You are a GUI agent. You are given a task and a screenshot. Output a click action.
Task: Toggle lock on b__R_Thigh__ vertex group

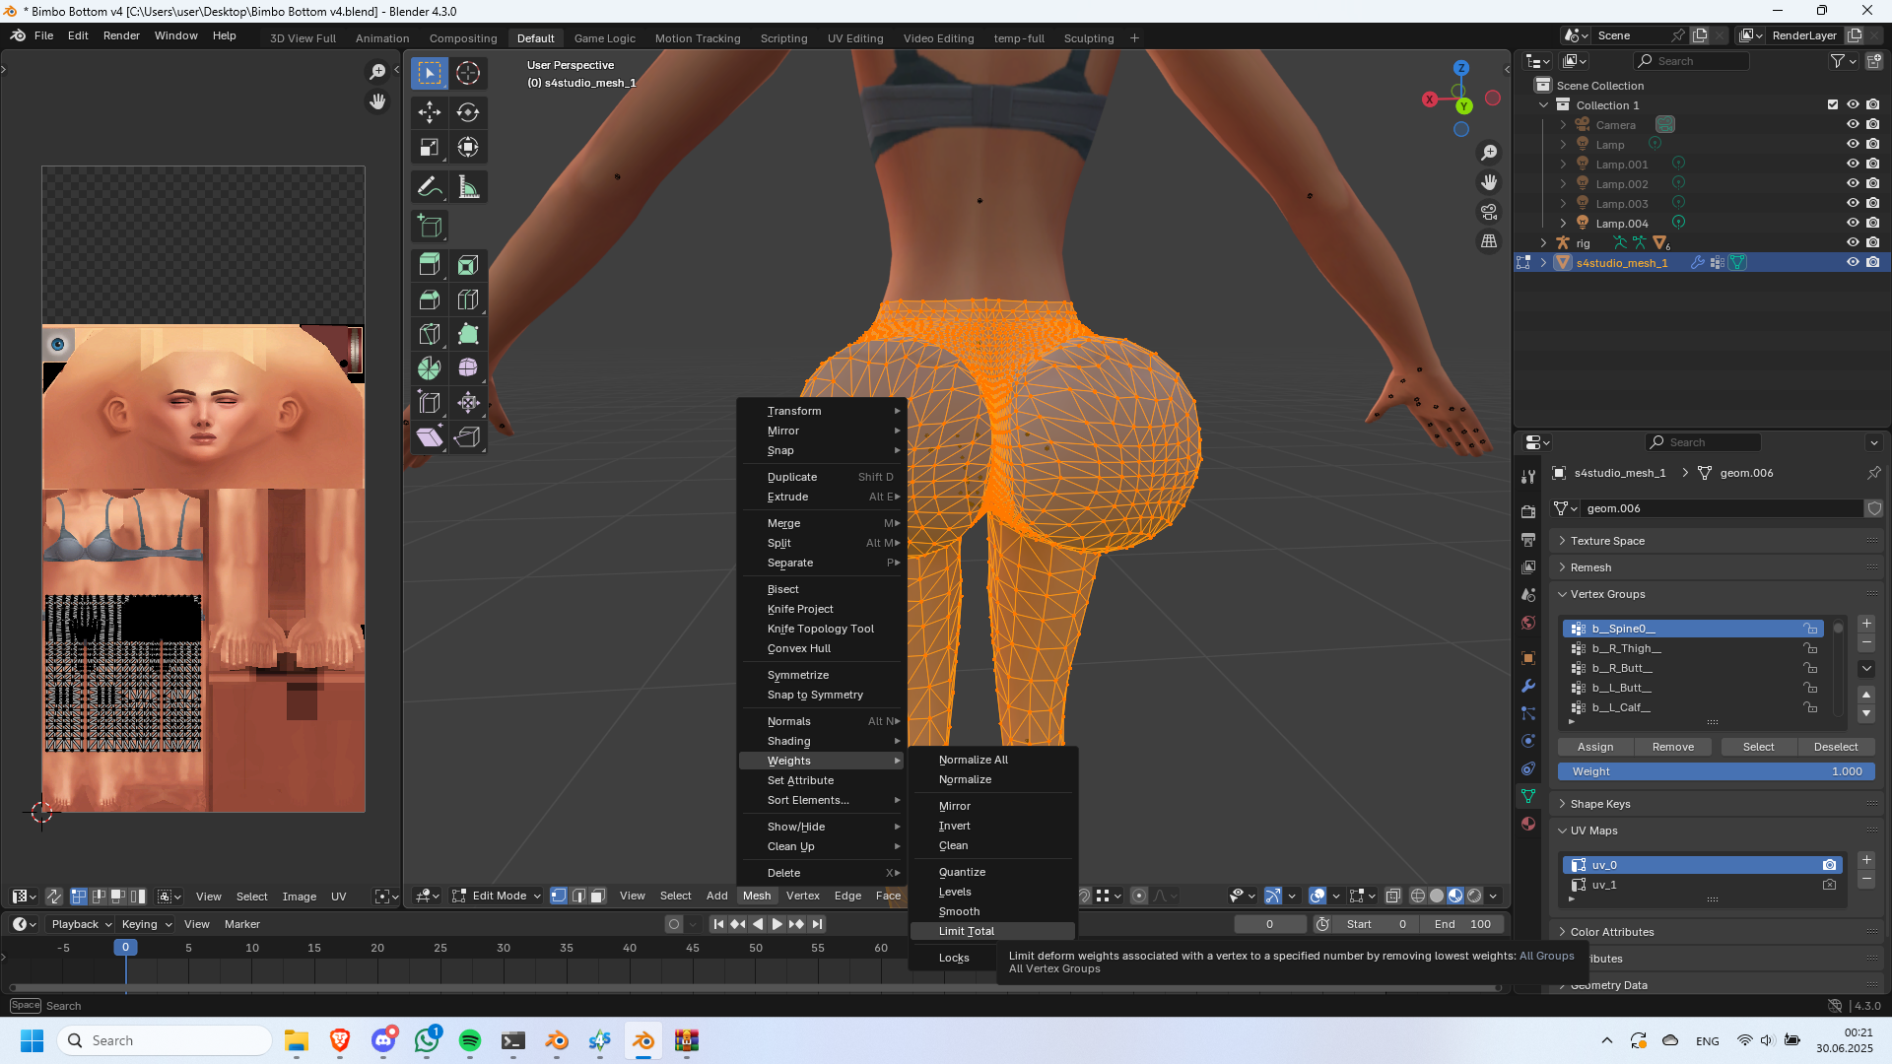click(x=1810, y=648)
